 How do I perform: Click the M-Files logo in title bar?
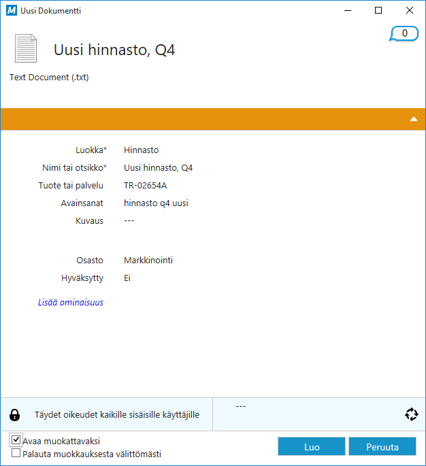pos(10,10)
